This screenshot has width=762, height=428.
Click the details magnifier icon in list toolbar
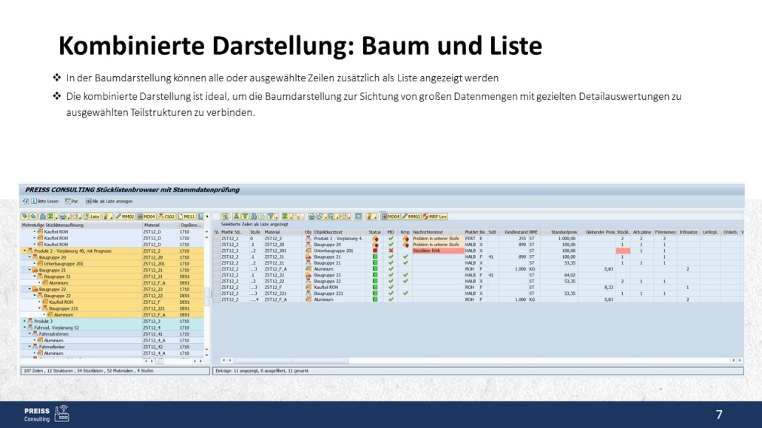(x=225, y=217)
